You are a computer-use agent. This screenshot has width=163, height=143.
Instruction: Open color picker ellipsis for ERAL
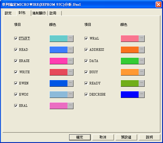[x=70, y=106]
